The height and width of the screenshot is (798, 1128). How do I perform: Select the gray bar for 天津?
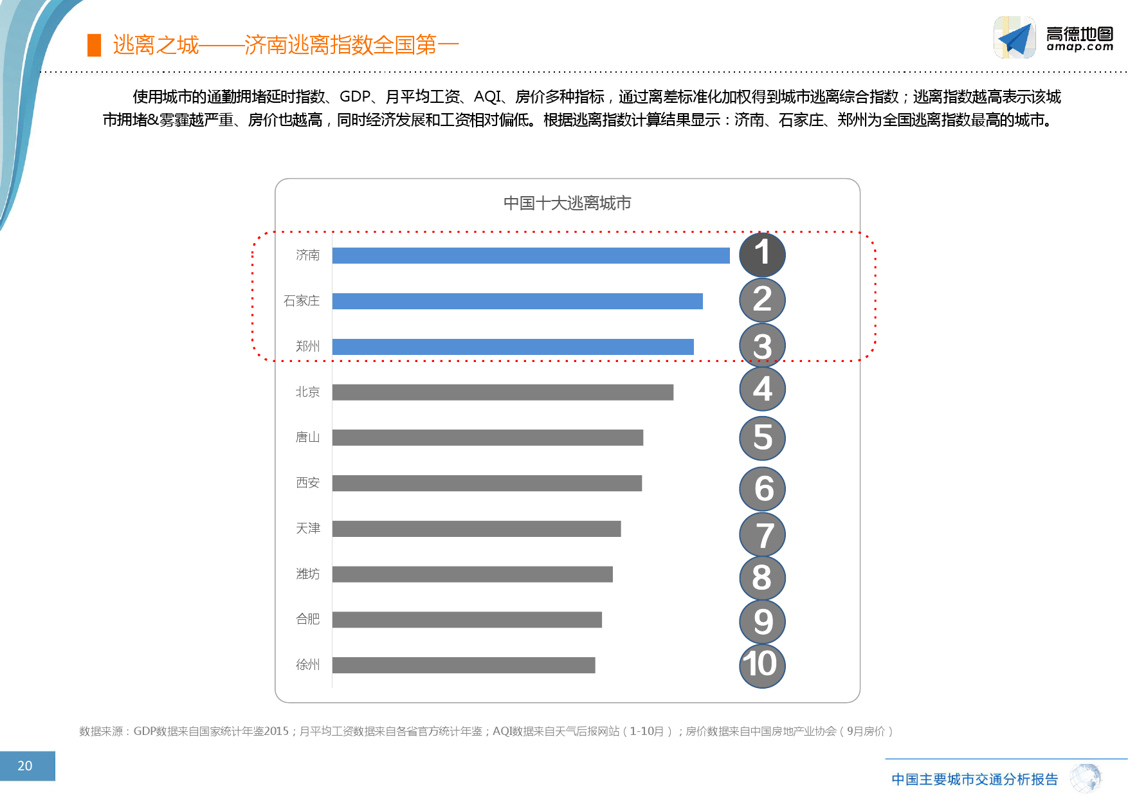(x=477, y=529)
